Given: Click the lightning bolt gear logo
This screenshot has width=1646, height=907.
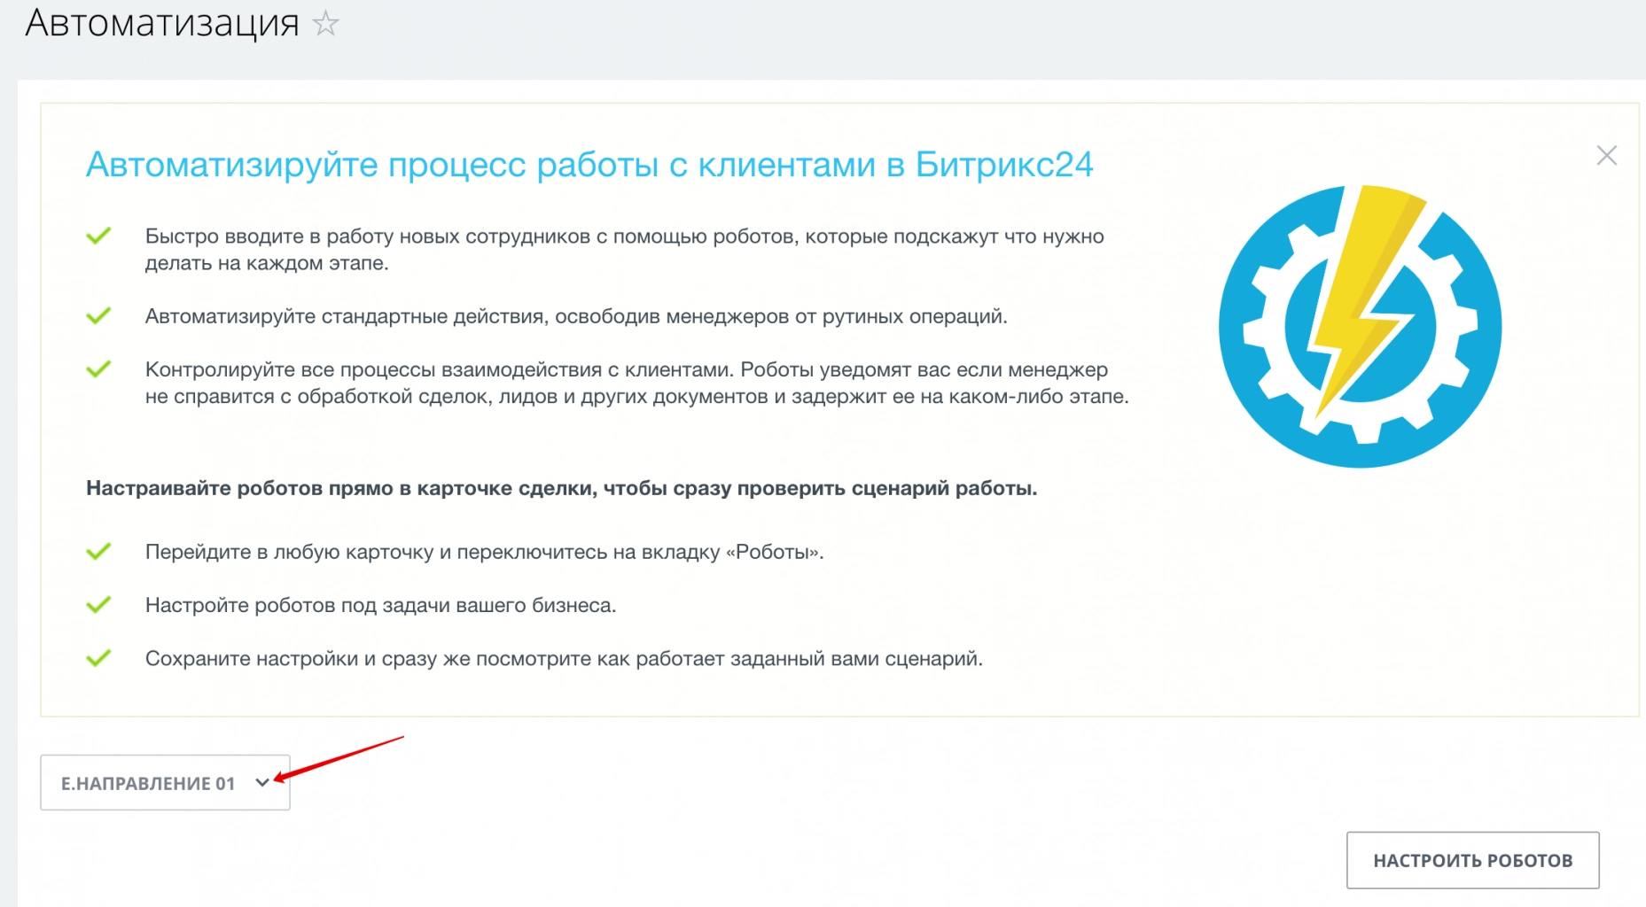Looking at the screenshot, I should coord(1361,326).
